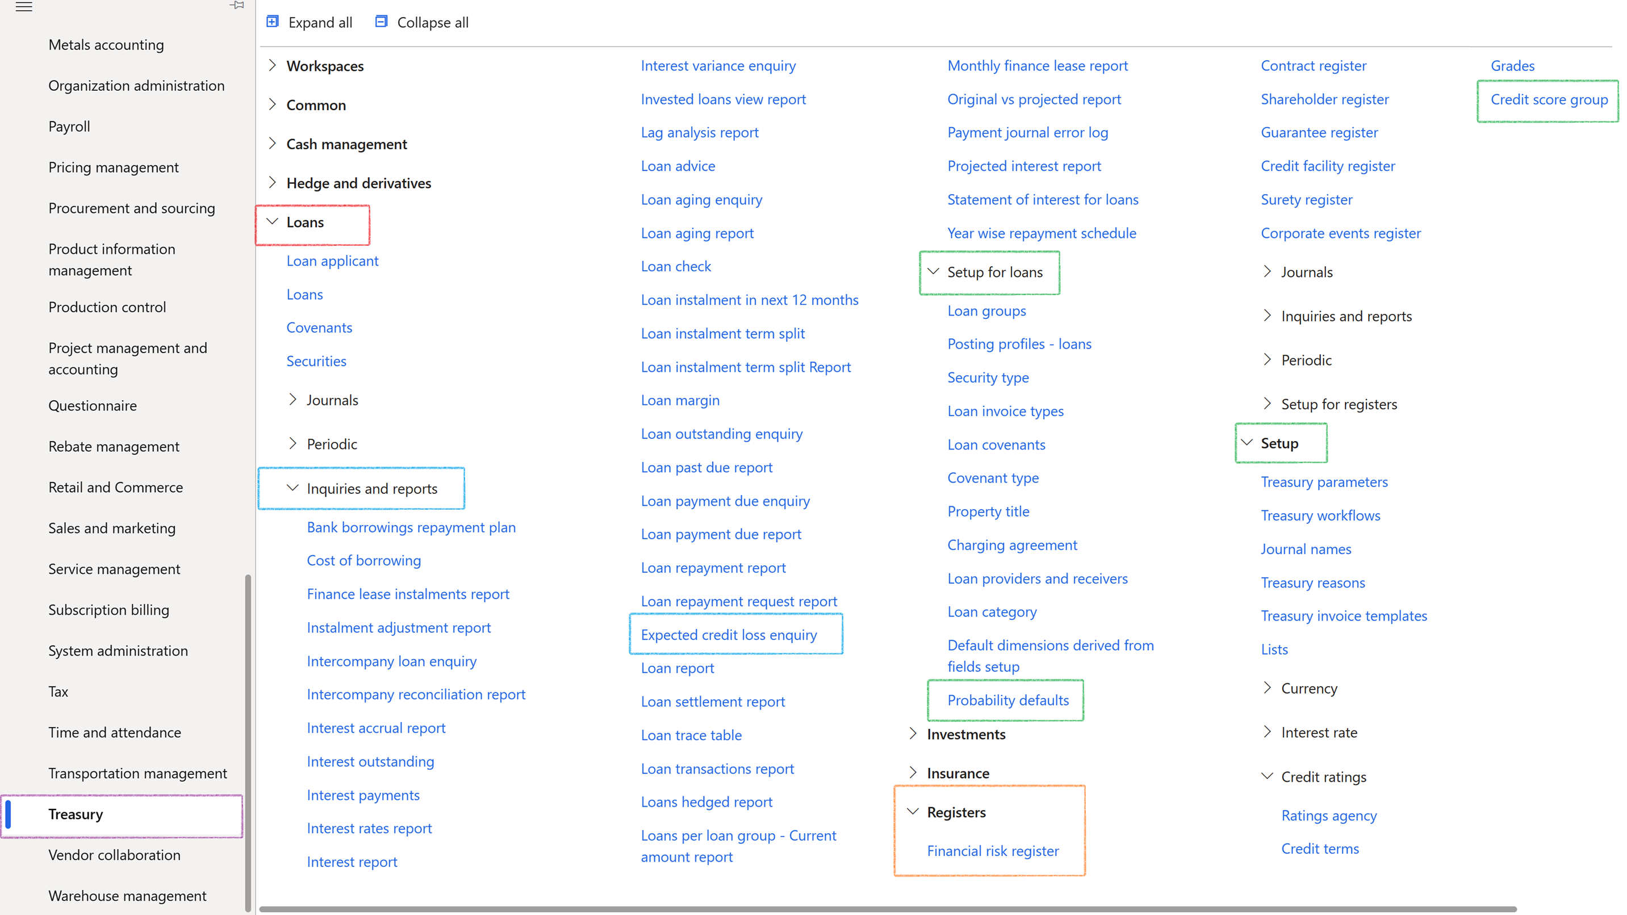Image resolution: width=1627 pixels, height=915 pixels.
Task: Click the Expand all icon
Action: tap(273, 21)
